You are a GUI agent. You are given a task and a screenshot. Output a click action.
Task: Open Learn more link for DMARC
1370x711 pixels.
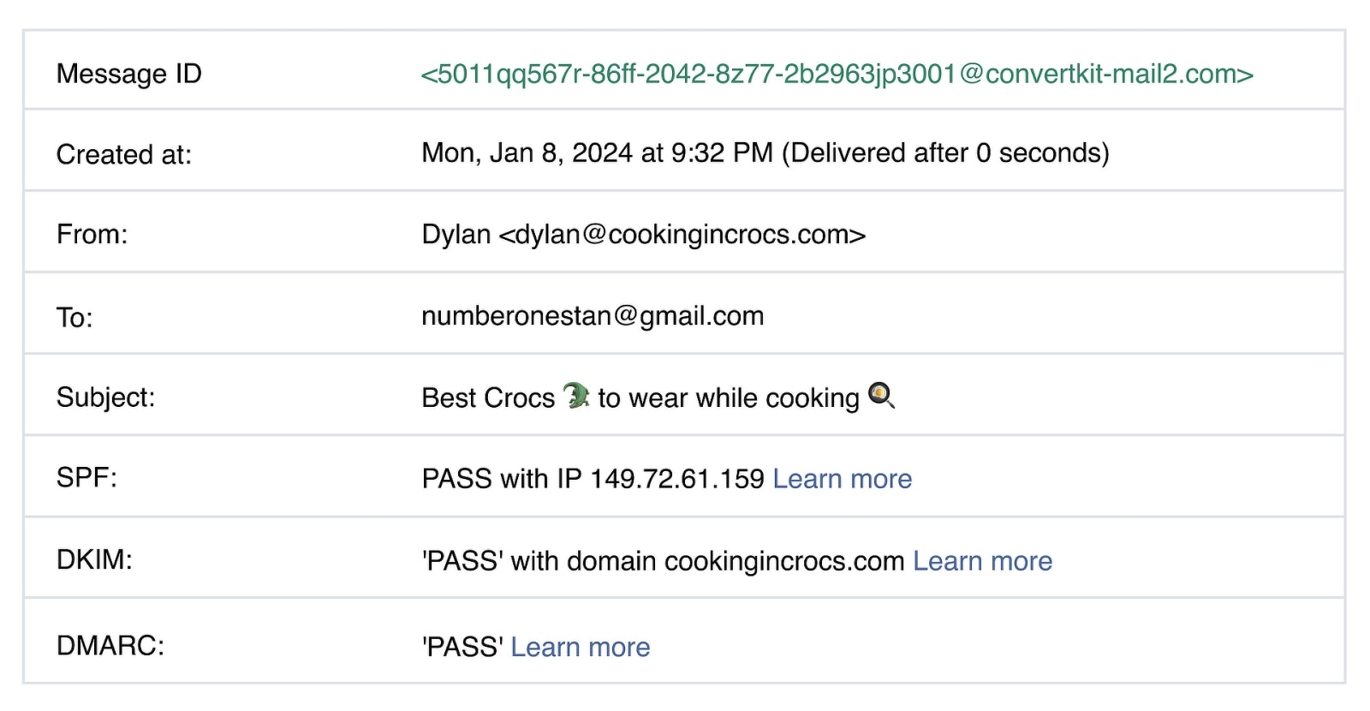pos(581,647)
